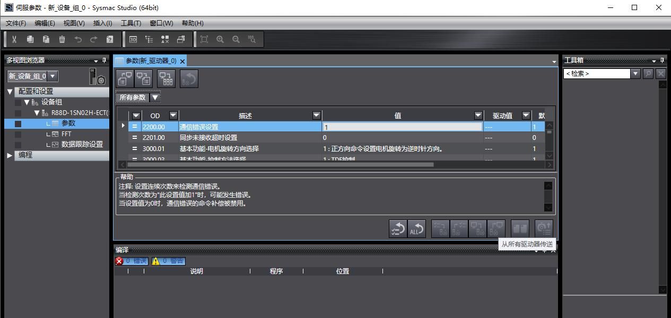Toggle the 0 警告 filter
The image size is (671, 318).
click(x=168, y=261)
